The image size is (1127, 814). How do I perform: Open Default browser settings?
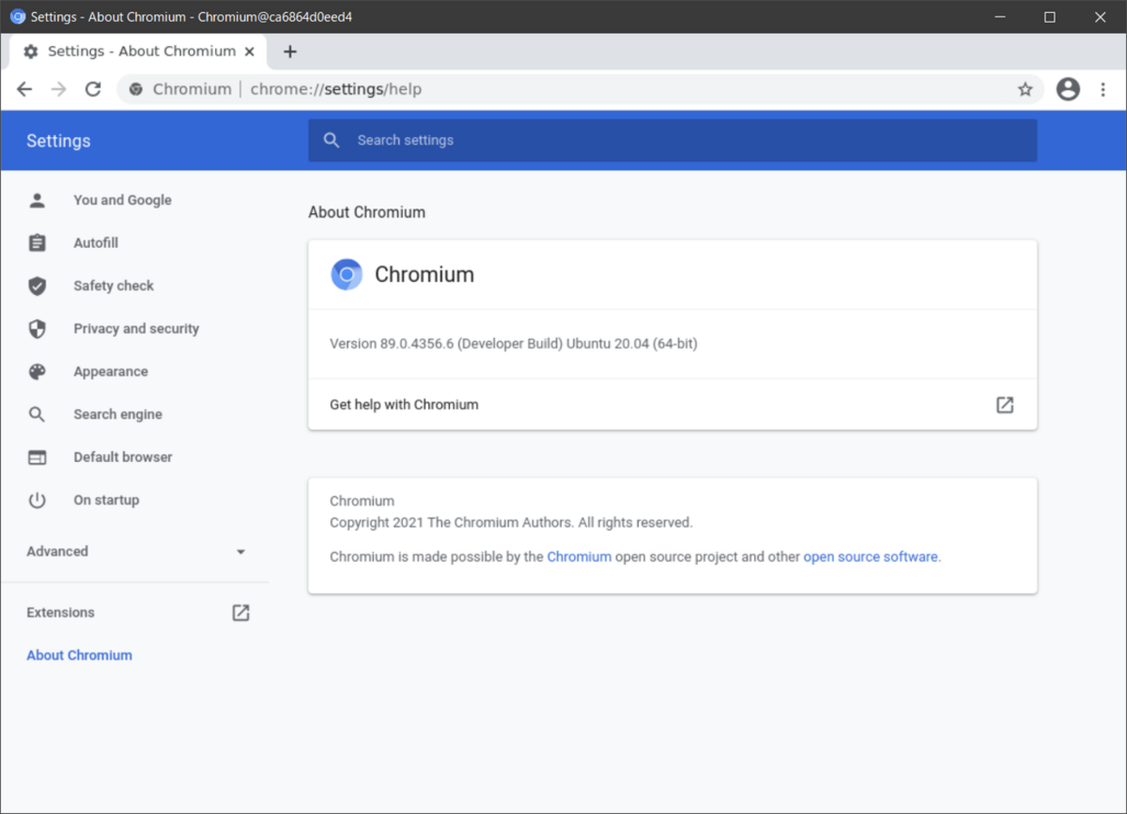tap(123, 457)
